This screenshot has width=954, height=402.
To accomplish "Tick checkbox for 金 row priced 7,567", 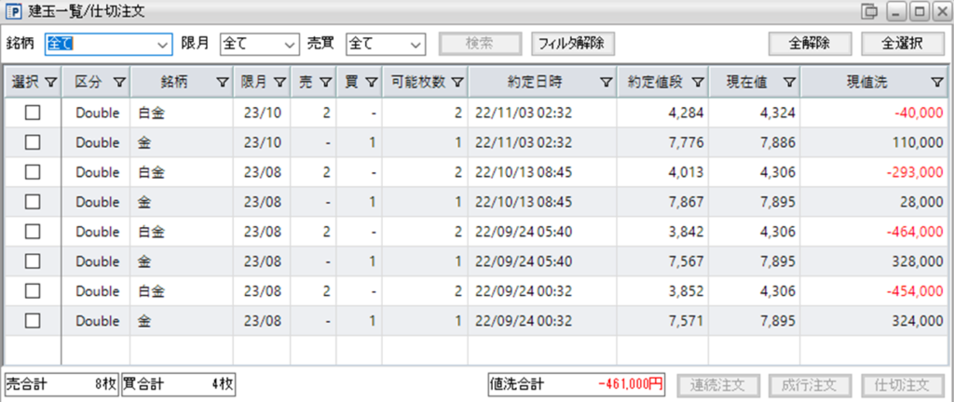I will pyautogui.click(x=33, y=261).
